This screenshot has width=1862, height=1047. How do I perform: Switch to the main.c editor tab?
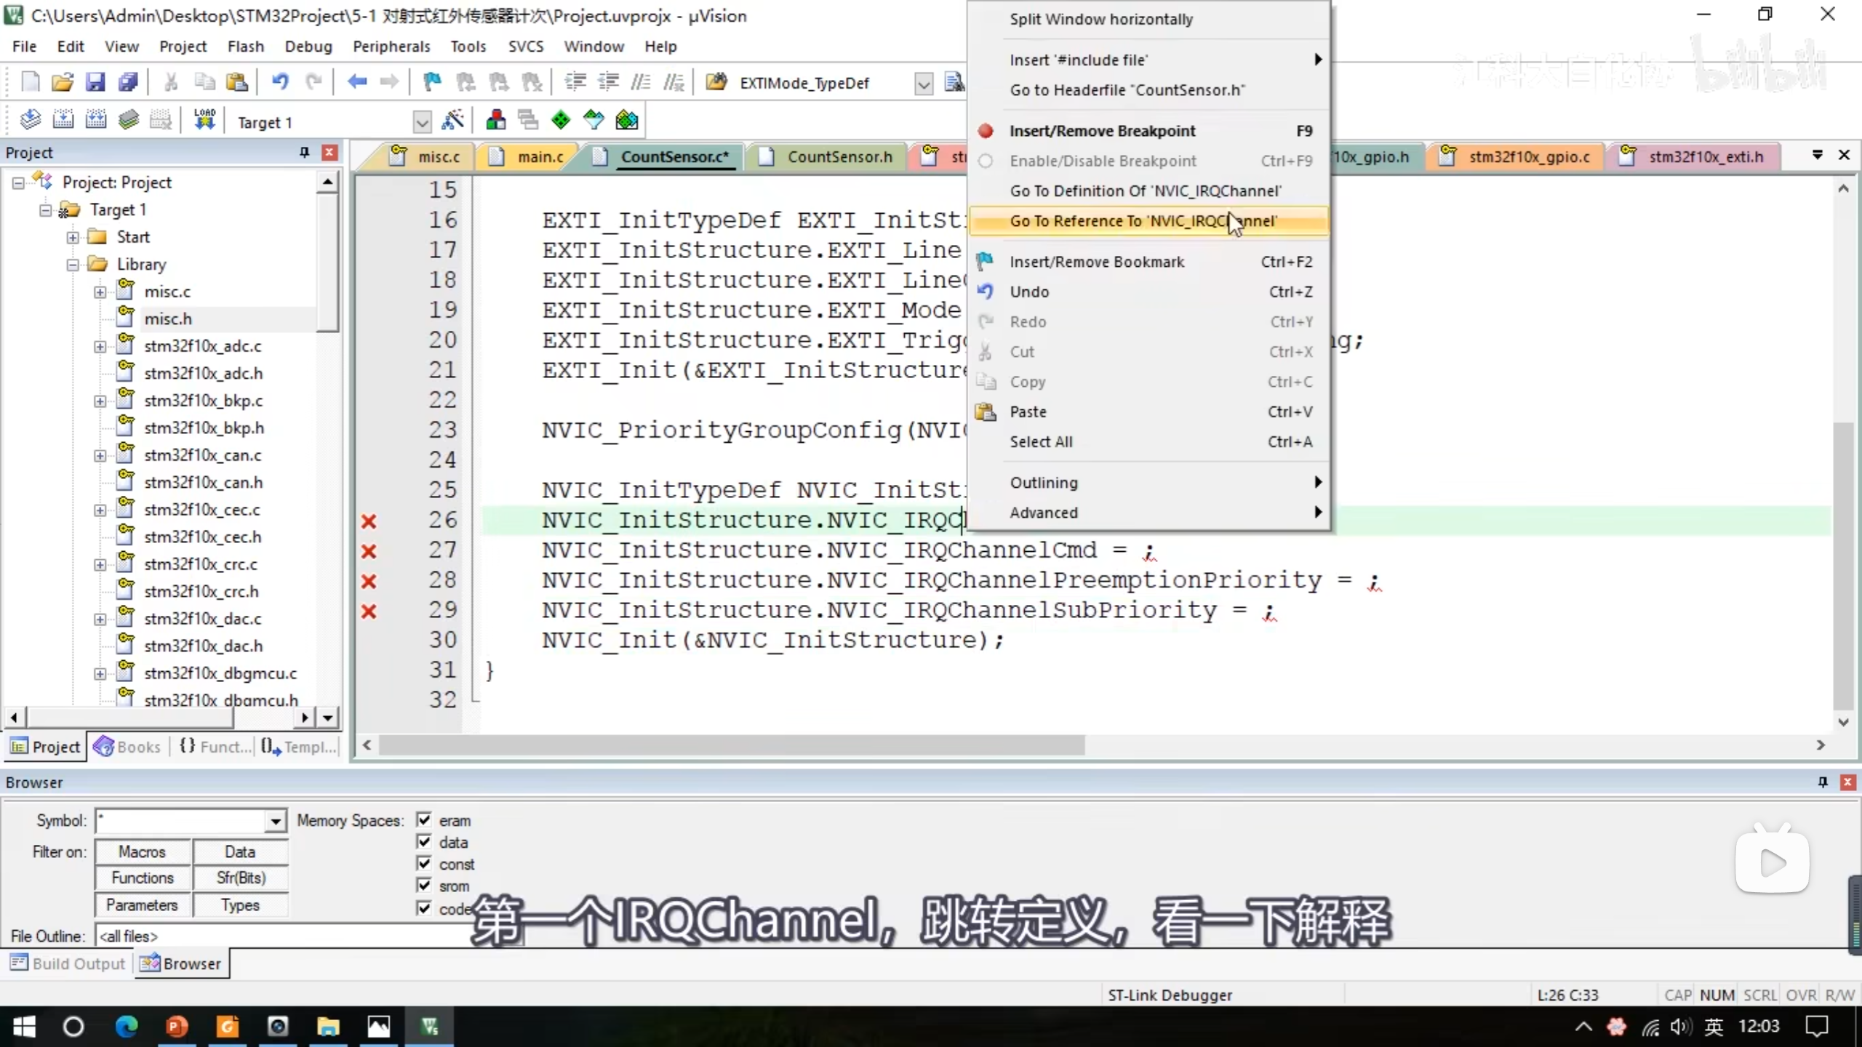tap(540, 157)
